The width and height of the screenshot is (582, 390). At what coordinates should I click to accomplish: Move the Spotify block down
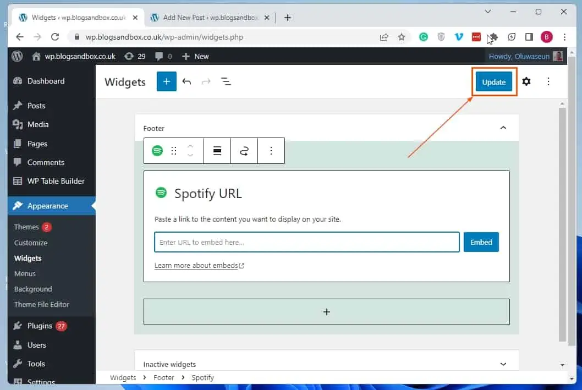[190, 155]
